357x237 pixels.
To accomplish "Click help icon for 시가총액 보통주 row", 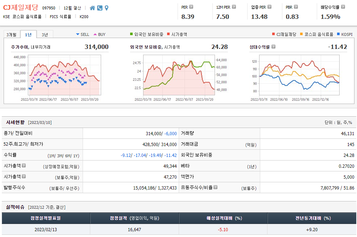I will coord(24,176).
